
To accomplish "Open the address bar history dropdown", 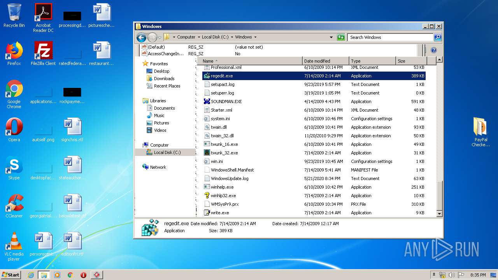I will tap(331, 37).
